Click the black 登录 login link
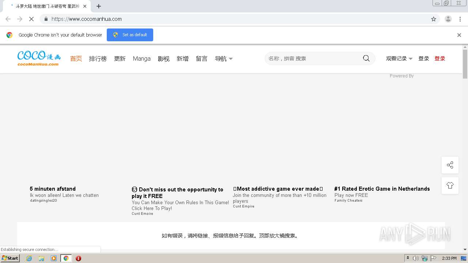Screen dimensions: 468x263 [424, 58]
